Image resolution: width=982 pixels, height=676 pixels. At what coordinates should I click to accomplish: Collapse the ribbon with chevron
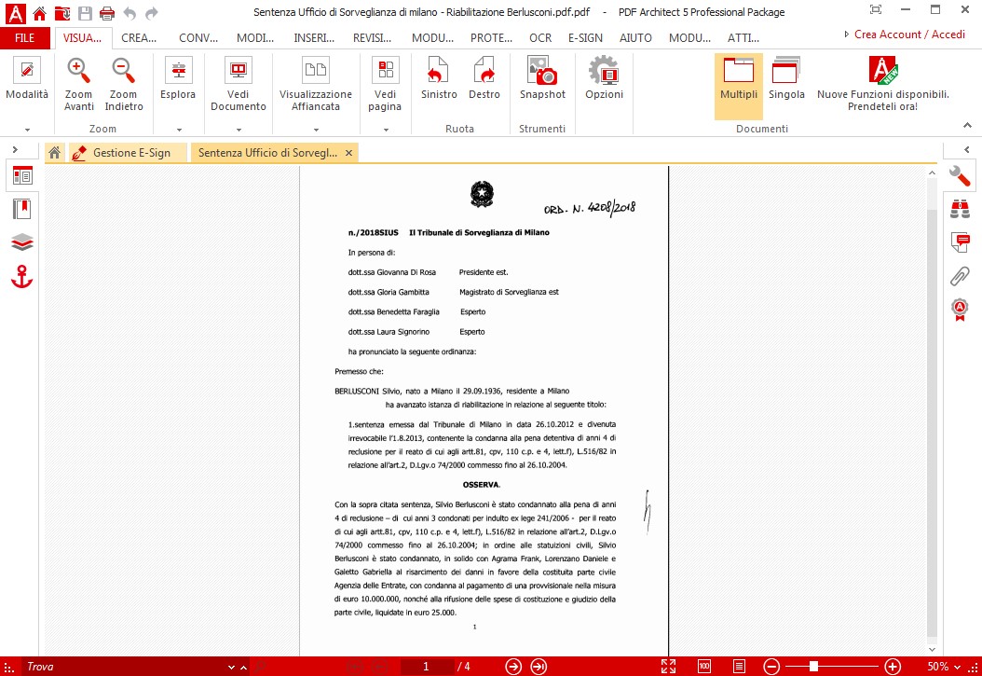coord(967,125)
